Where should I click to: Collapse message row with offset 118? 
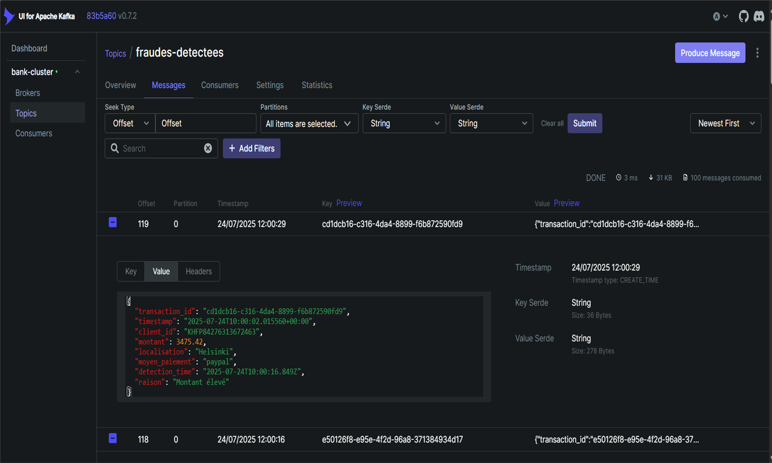pyautogui.click(x=113, y=438)
